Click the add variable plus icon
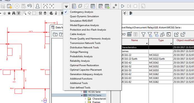 coord(115,6)
